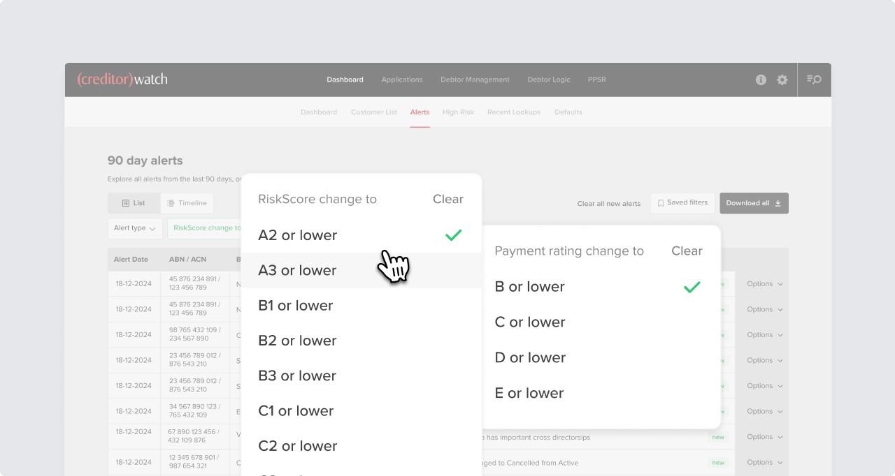Open Saved filters

[682, 203]
